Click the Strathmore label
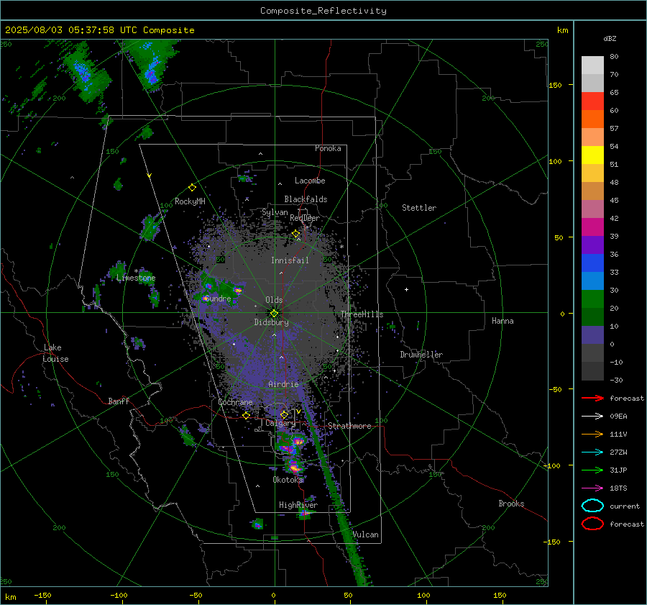 pyautogui.click(x=349, y=426)
